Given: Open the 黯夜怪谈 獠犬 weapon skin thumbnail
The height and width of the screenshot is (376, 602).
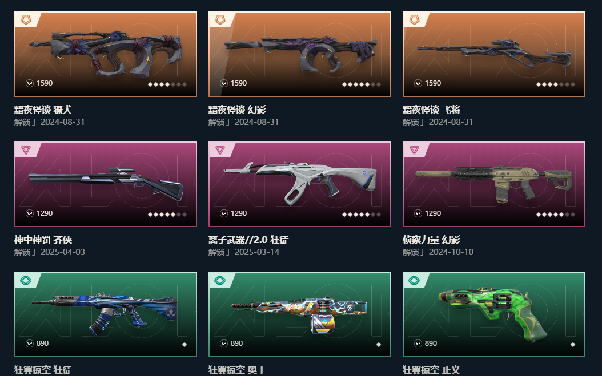Looking at the screenshot, I should [x=106, y=54].
